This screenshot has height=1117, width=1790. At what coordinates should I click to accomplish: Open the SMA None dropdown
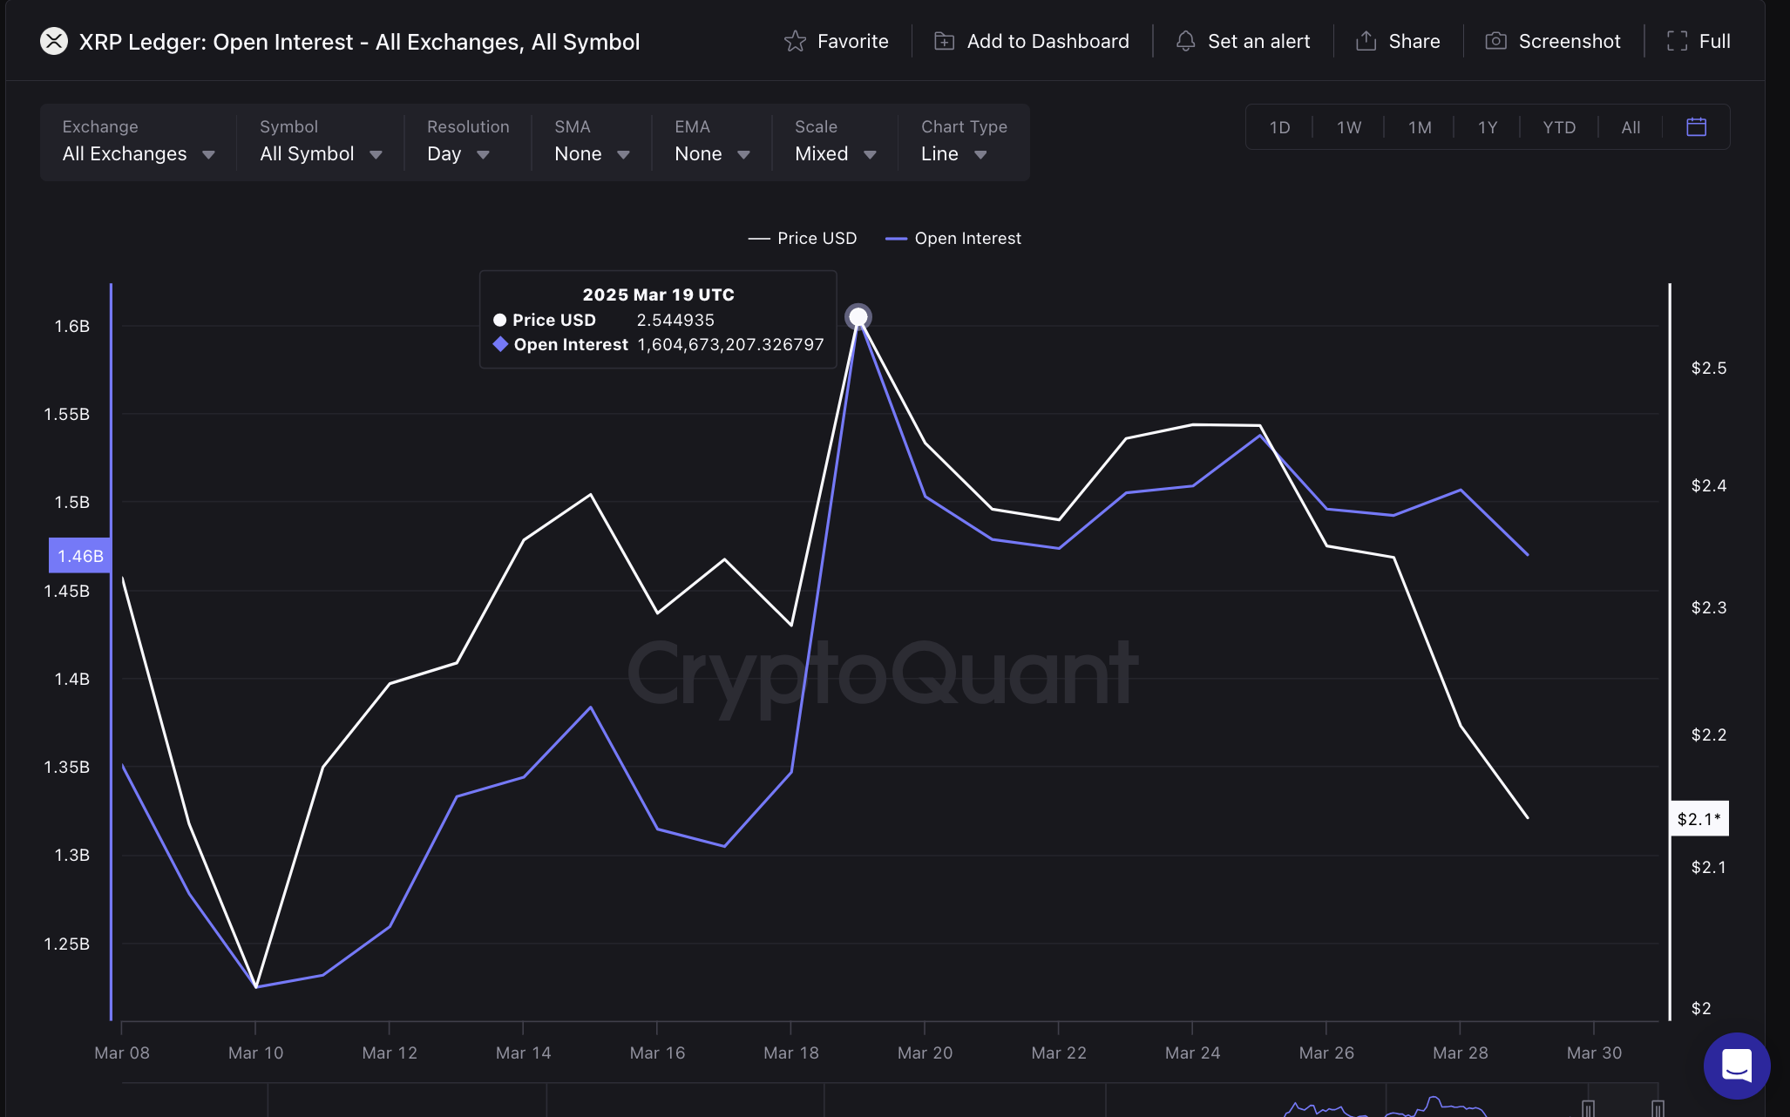pos(592,142)
